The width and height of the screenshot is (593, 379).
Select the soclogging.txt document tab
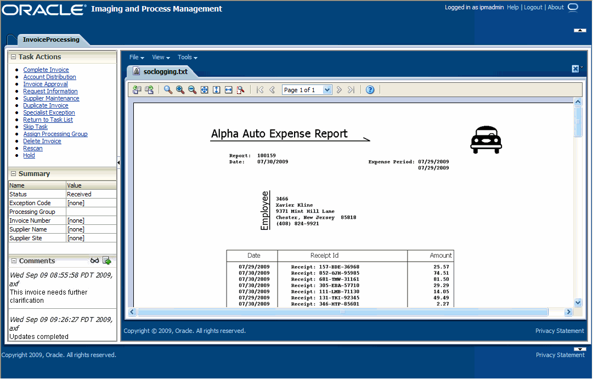[165, 71]
